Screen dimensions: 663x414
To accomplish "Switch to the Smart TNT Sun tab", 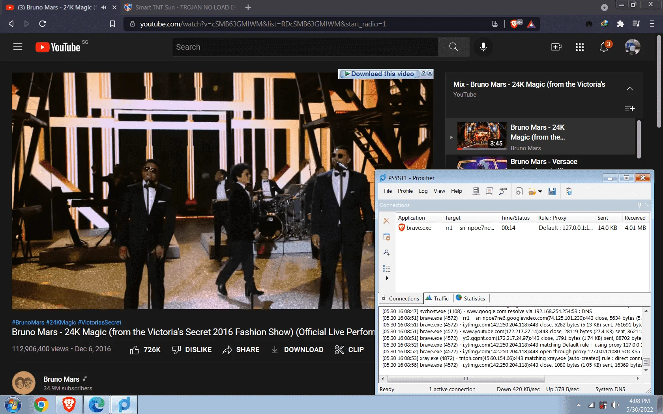I will pos(179,7).
